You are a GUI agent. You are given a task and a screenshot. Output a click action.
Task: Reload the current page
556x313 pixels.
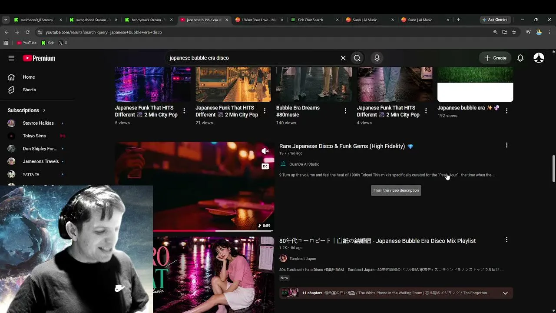pyautogui.click(x=27, y=32)
